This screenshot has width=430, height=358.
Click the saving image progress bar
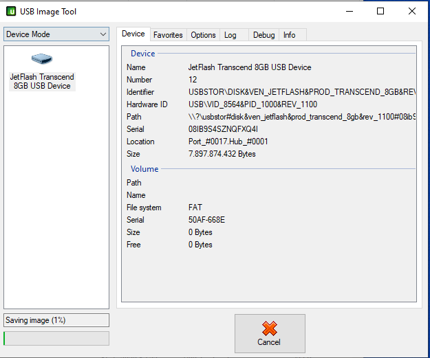coord(56,338)
